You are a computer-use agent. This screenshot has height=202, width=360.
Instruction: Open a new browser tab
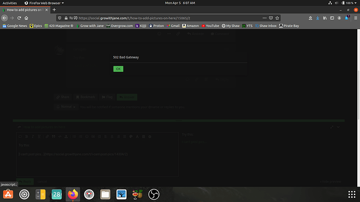click(x=54, y=10)
